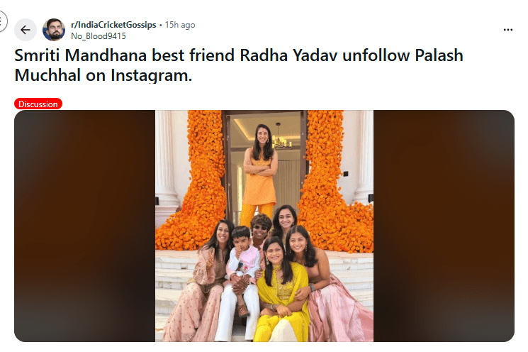Click the 15h ago timestamp
The width and height of the screenshot is (528, 352).
180,25
